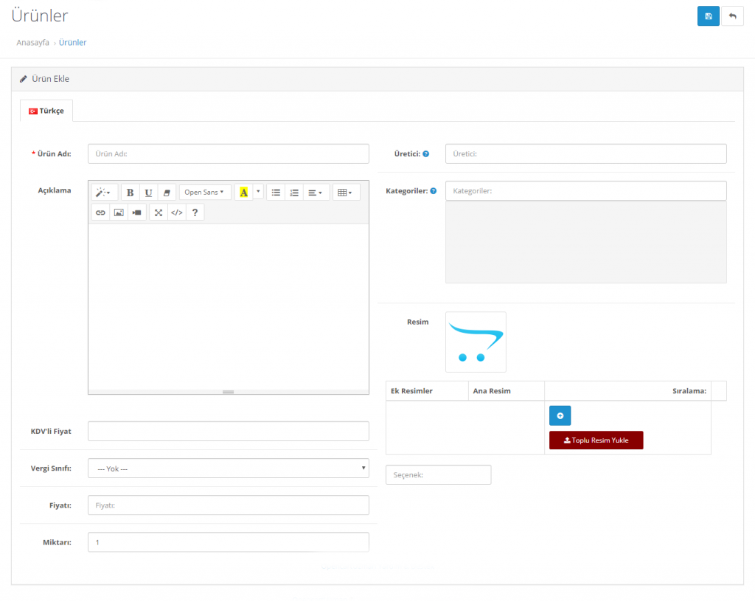Insert an unordered bullet list
Viewport: 755px width, 602px height.
(276, 193)
